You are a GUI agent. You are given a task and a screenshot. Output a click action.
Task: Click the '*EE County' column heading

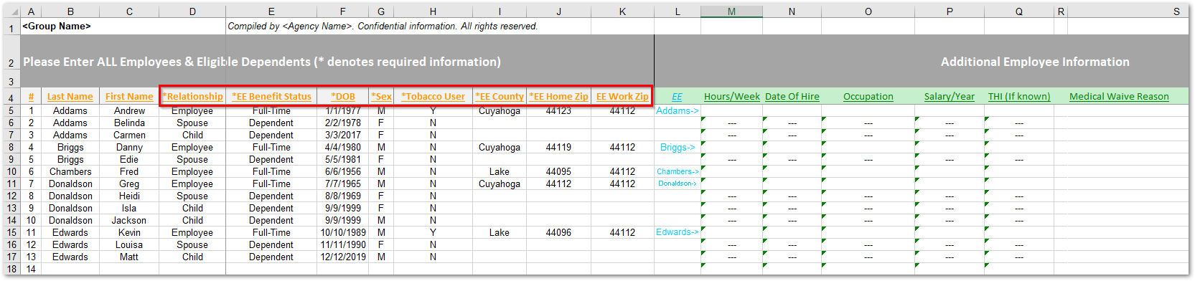[x=500, y=97]
